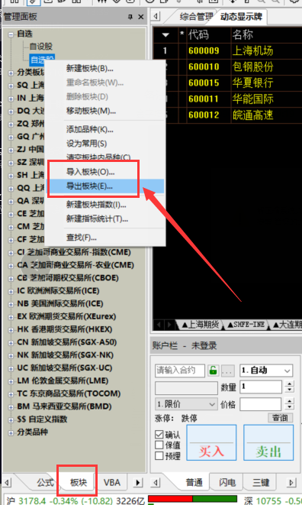The height and width of the screenshot is (505, 302).
Task: Expand the CB 芝加哥期权交易所(CBOE) node
Action: [x=11, y=279]
